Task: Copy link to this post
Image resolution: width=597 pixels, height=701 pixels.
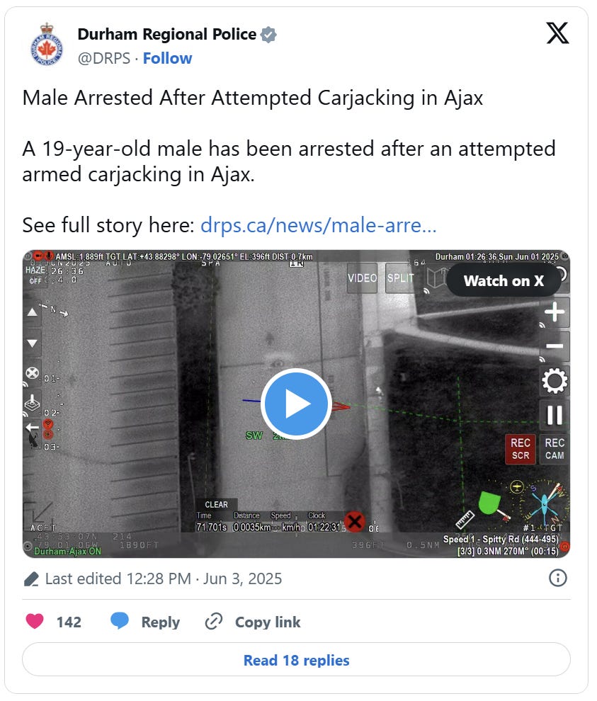Action: 252,622
